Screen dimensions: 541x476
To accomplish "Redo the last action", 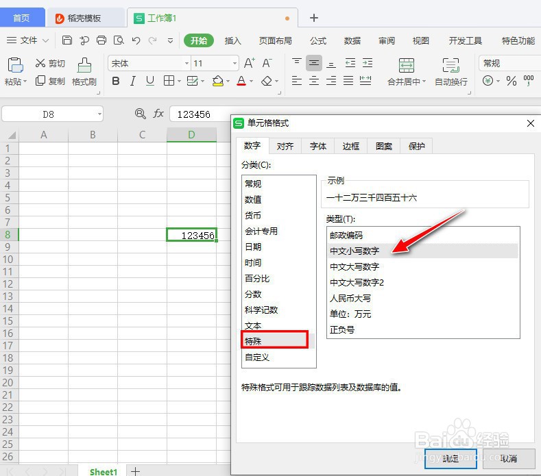I will click(152, 40).
